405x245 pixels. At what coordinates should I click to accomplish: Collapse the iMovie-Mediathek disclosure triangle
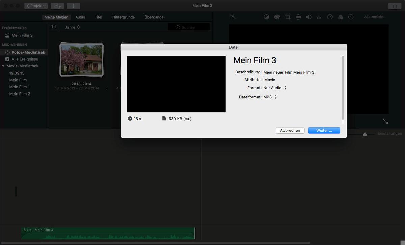pos(3,66)
